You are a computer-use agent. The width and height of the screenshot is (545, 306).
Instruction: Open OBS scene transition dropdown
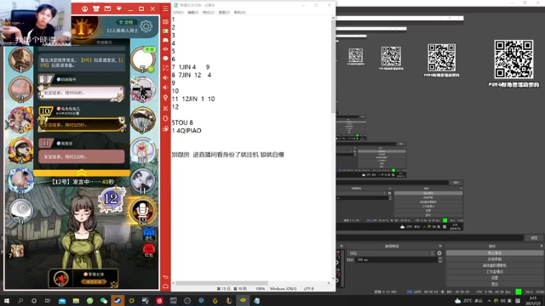click(x=392, y=253)
